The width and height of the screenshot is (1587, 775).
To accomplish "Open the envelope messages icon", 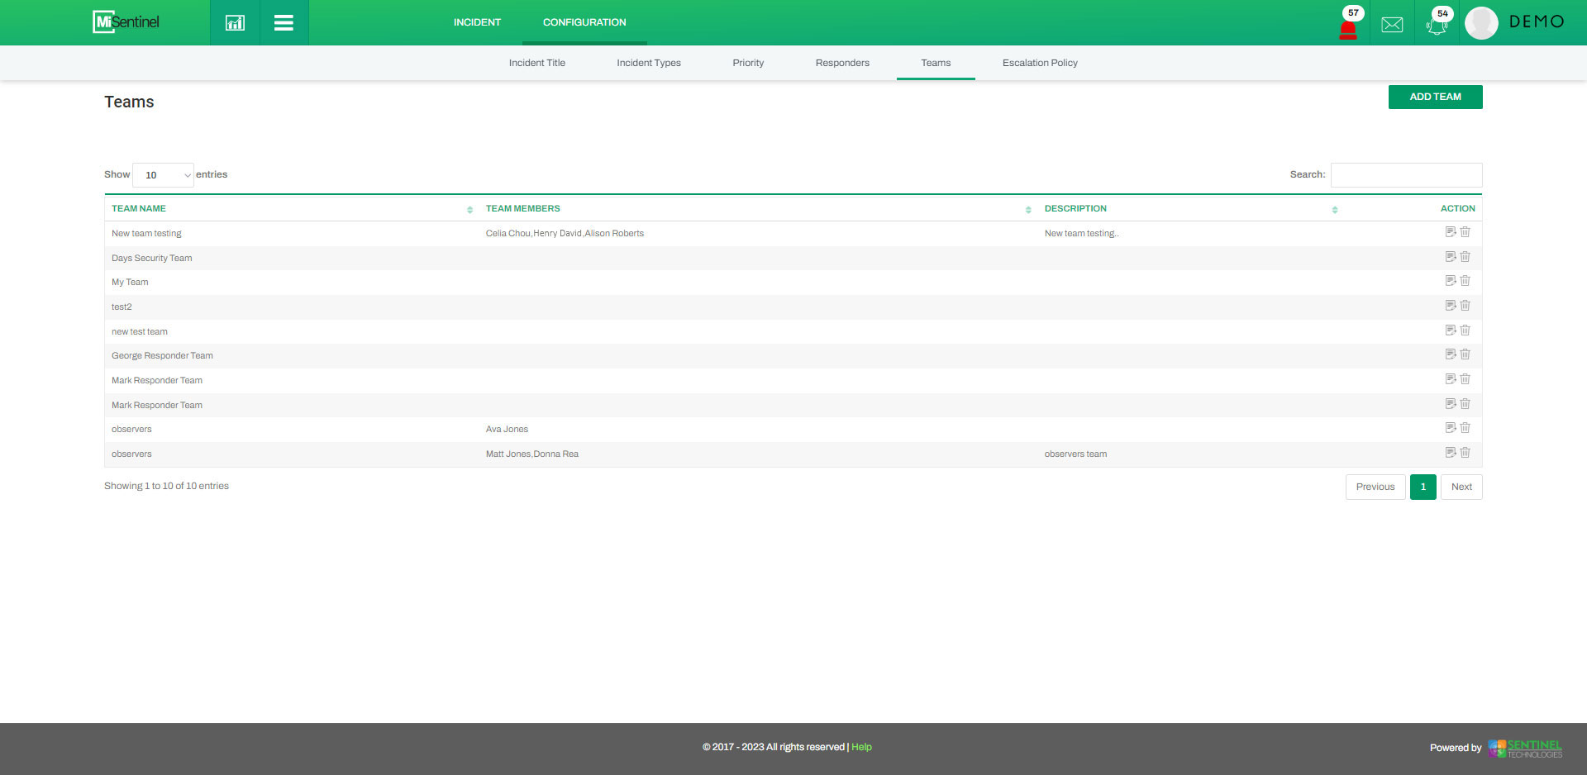I will pyautogui.click(x=1392, y=24).
